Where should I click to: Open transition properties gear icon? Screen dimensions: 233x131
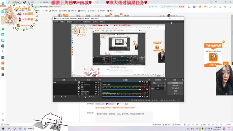pyautogui.click(x=165, y=86)
